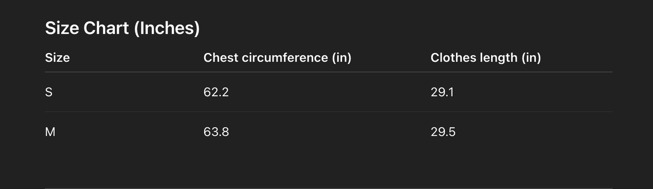The height and width of the screenshot is (189, 653).
Task: Click the word "(Inches)" in the heading
Action: [167, 28]
